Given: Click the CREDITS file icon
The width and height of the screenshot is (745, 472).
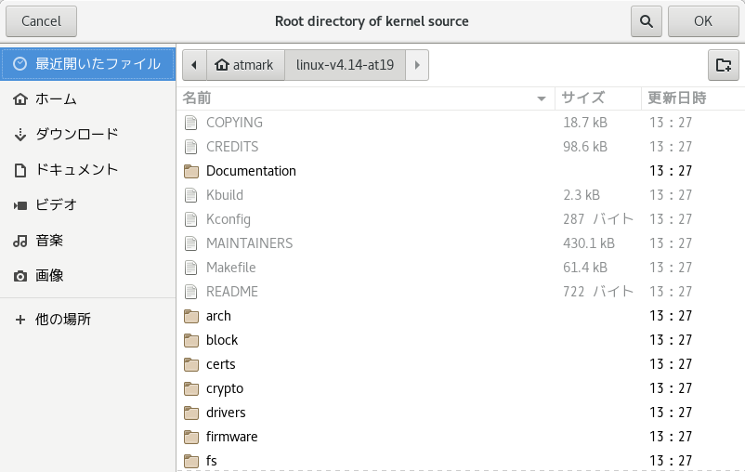Looking at the screenshot, I should pyautogui.click(x=191, y=147).
